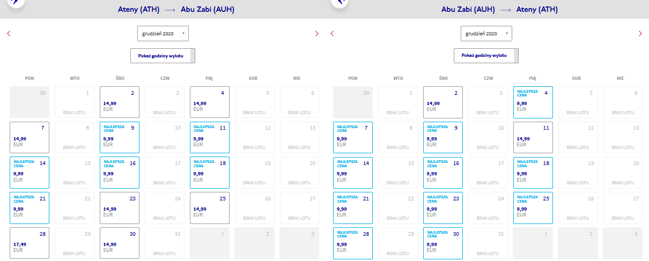The image size is (649, 261).
Task: Open grudzień 2020 month dropdown for Abu Zabi–Ateny
Action: point(486,33)
